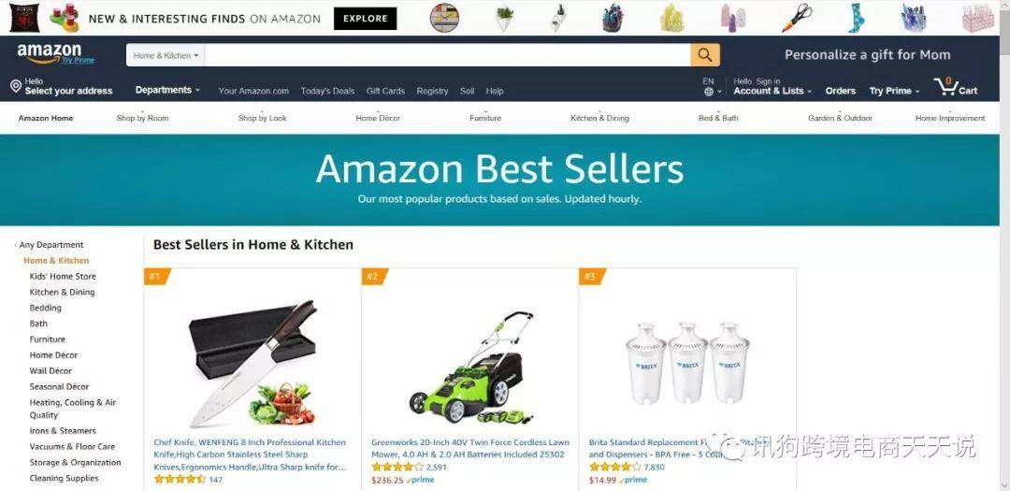1010x491 pixels.
Task: Open the Try Prime dropdown
Action: (894, 91)
